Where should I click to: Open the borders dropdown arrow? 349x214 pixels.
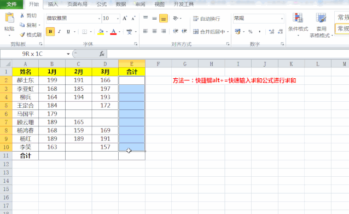91,32
